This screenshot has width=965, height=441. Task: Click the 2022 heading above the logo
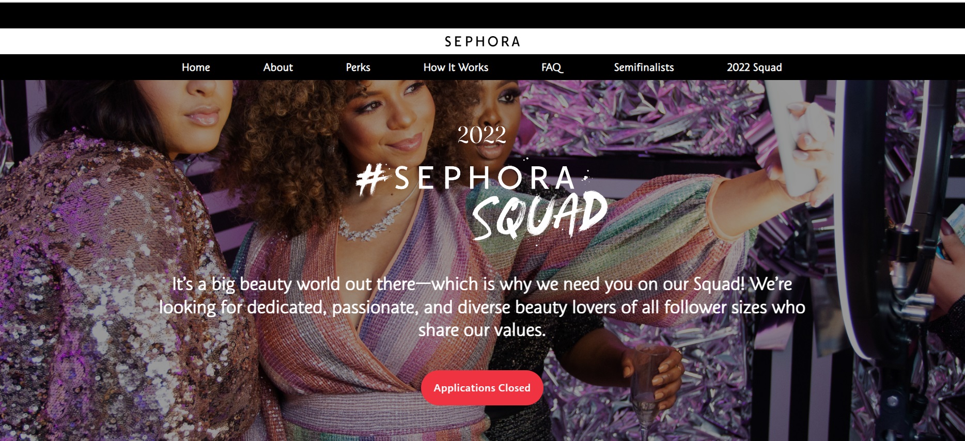point(482,135)
